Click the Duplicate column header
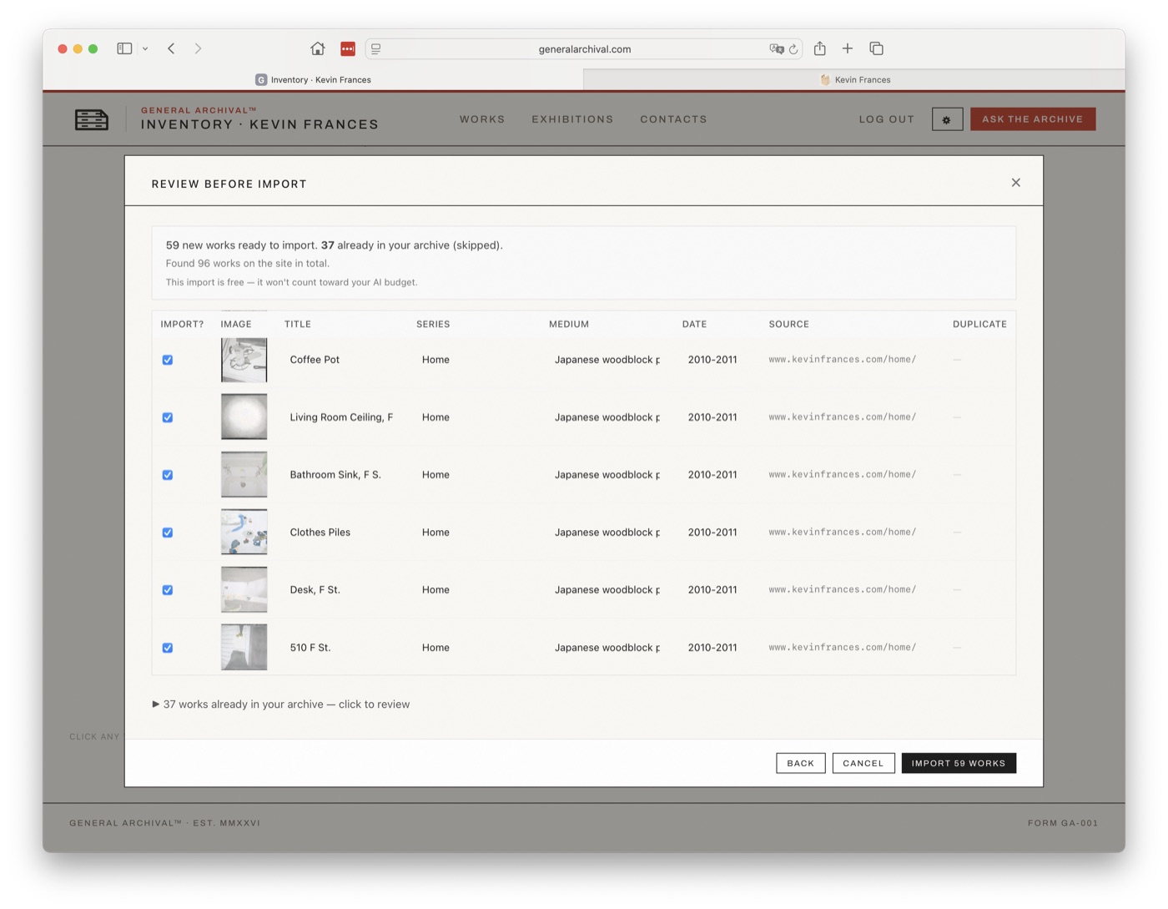This screenshot has height=909, width=1168. (979, 324)
